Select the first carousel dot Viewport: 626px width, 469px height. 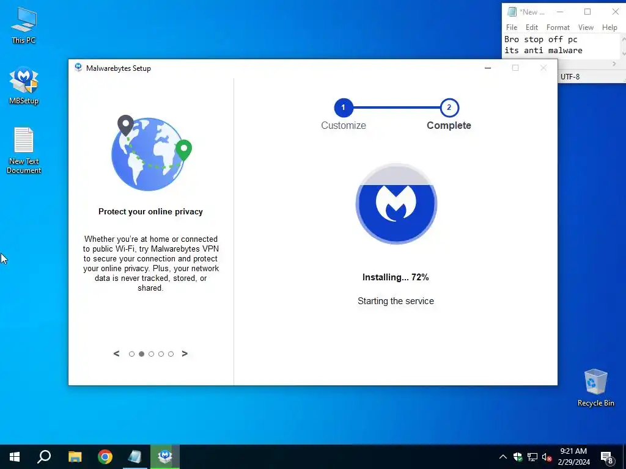pos(132,354)
